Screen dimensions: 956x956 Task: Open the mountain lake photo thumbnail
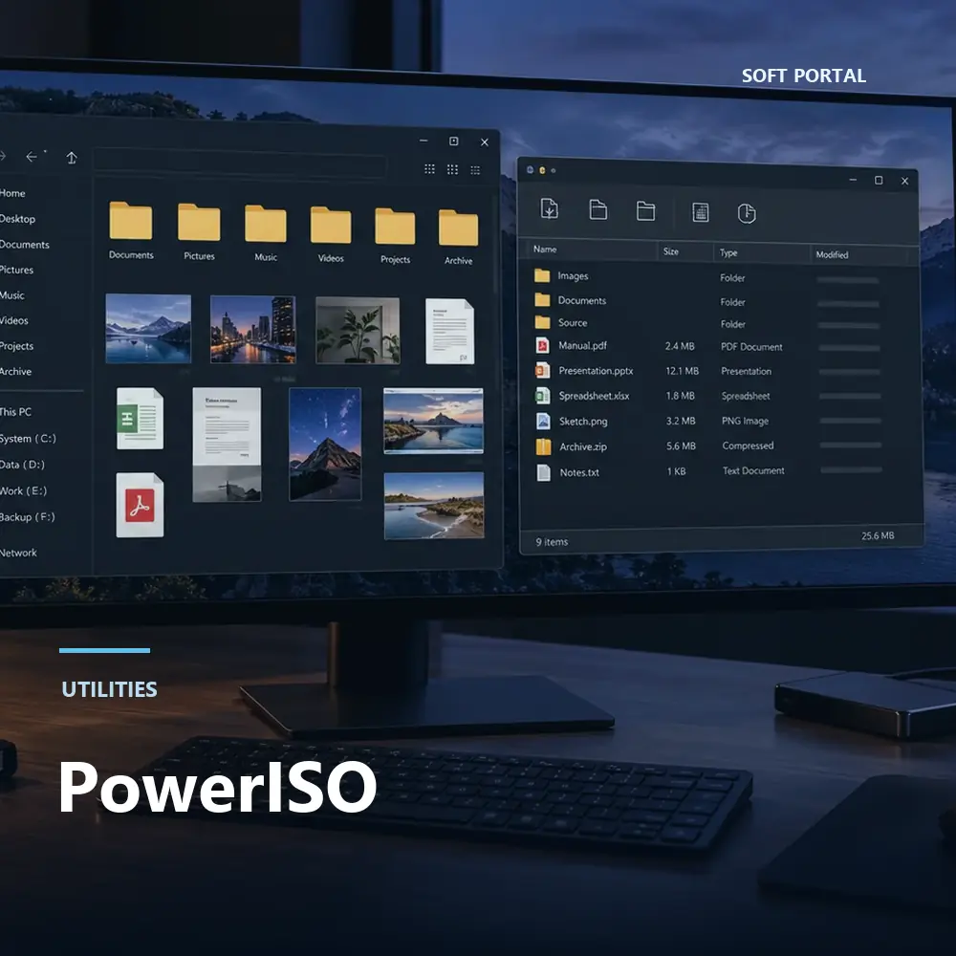[148, 329]
